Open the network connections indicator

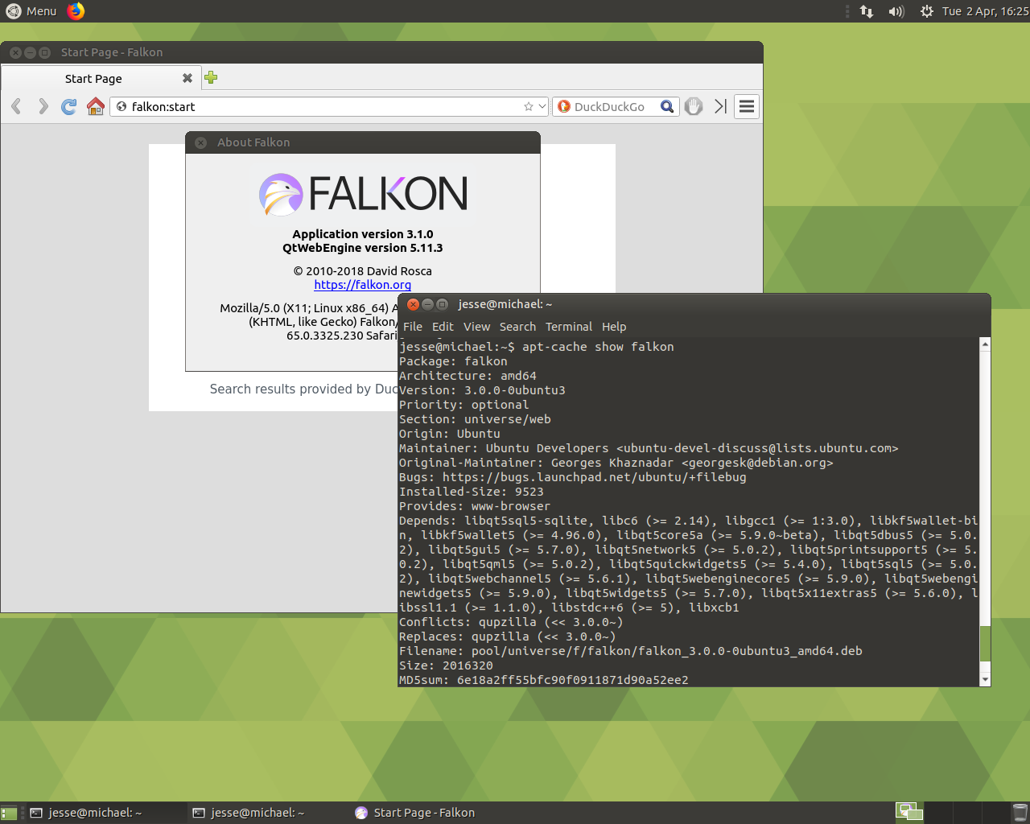click(867, 11)
